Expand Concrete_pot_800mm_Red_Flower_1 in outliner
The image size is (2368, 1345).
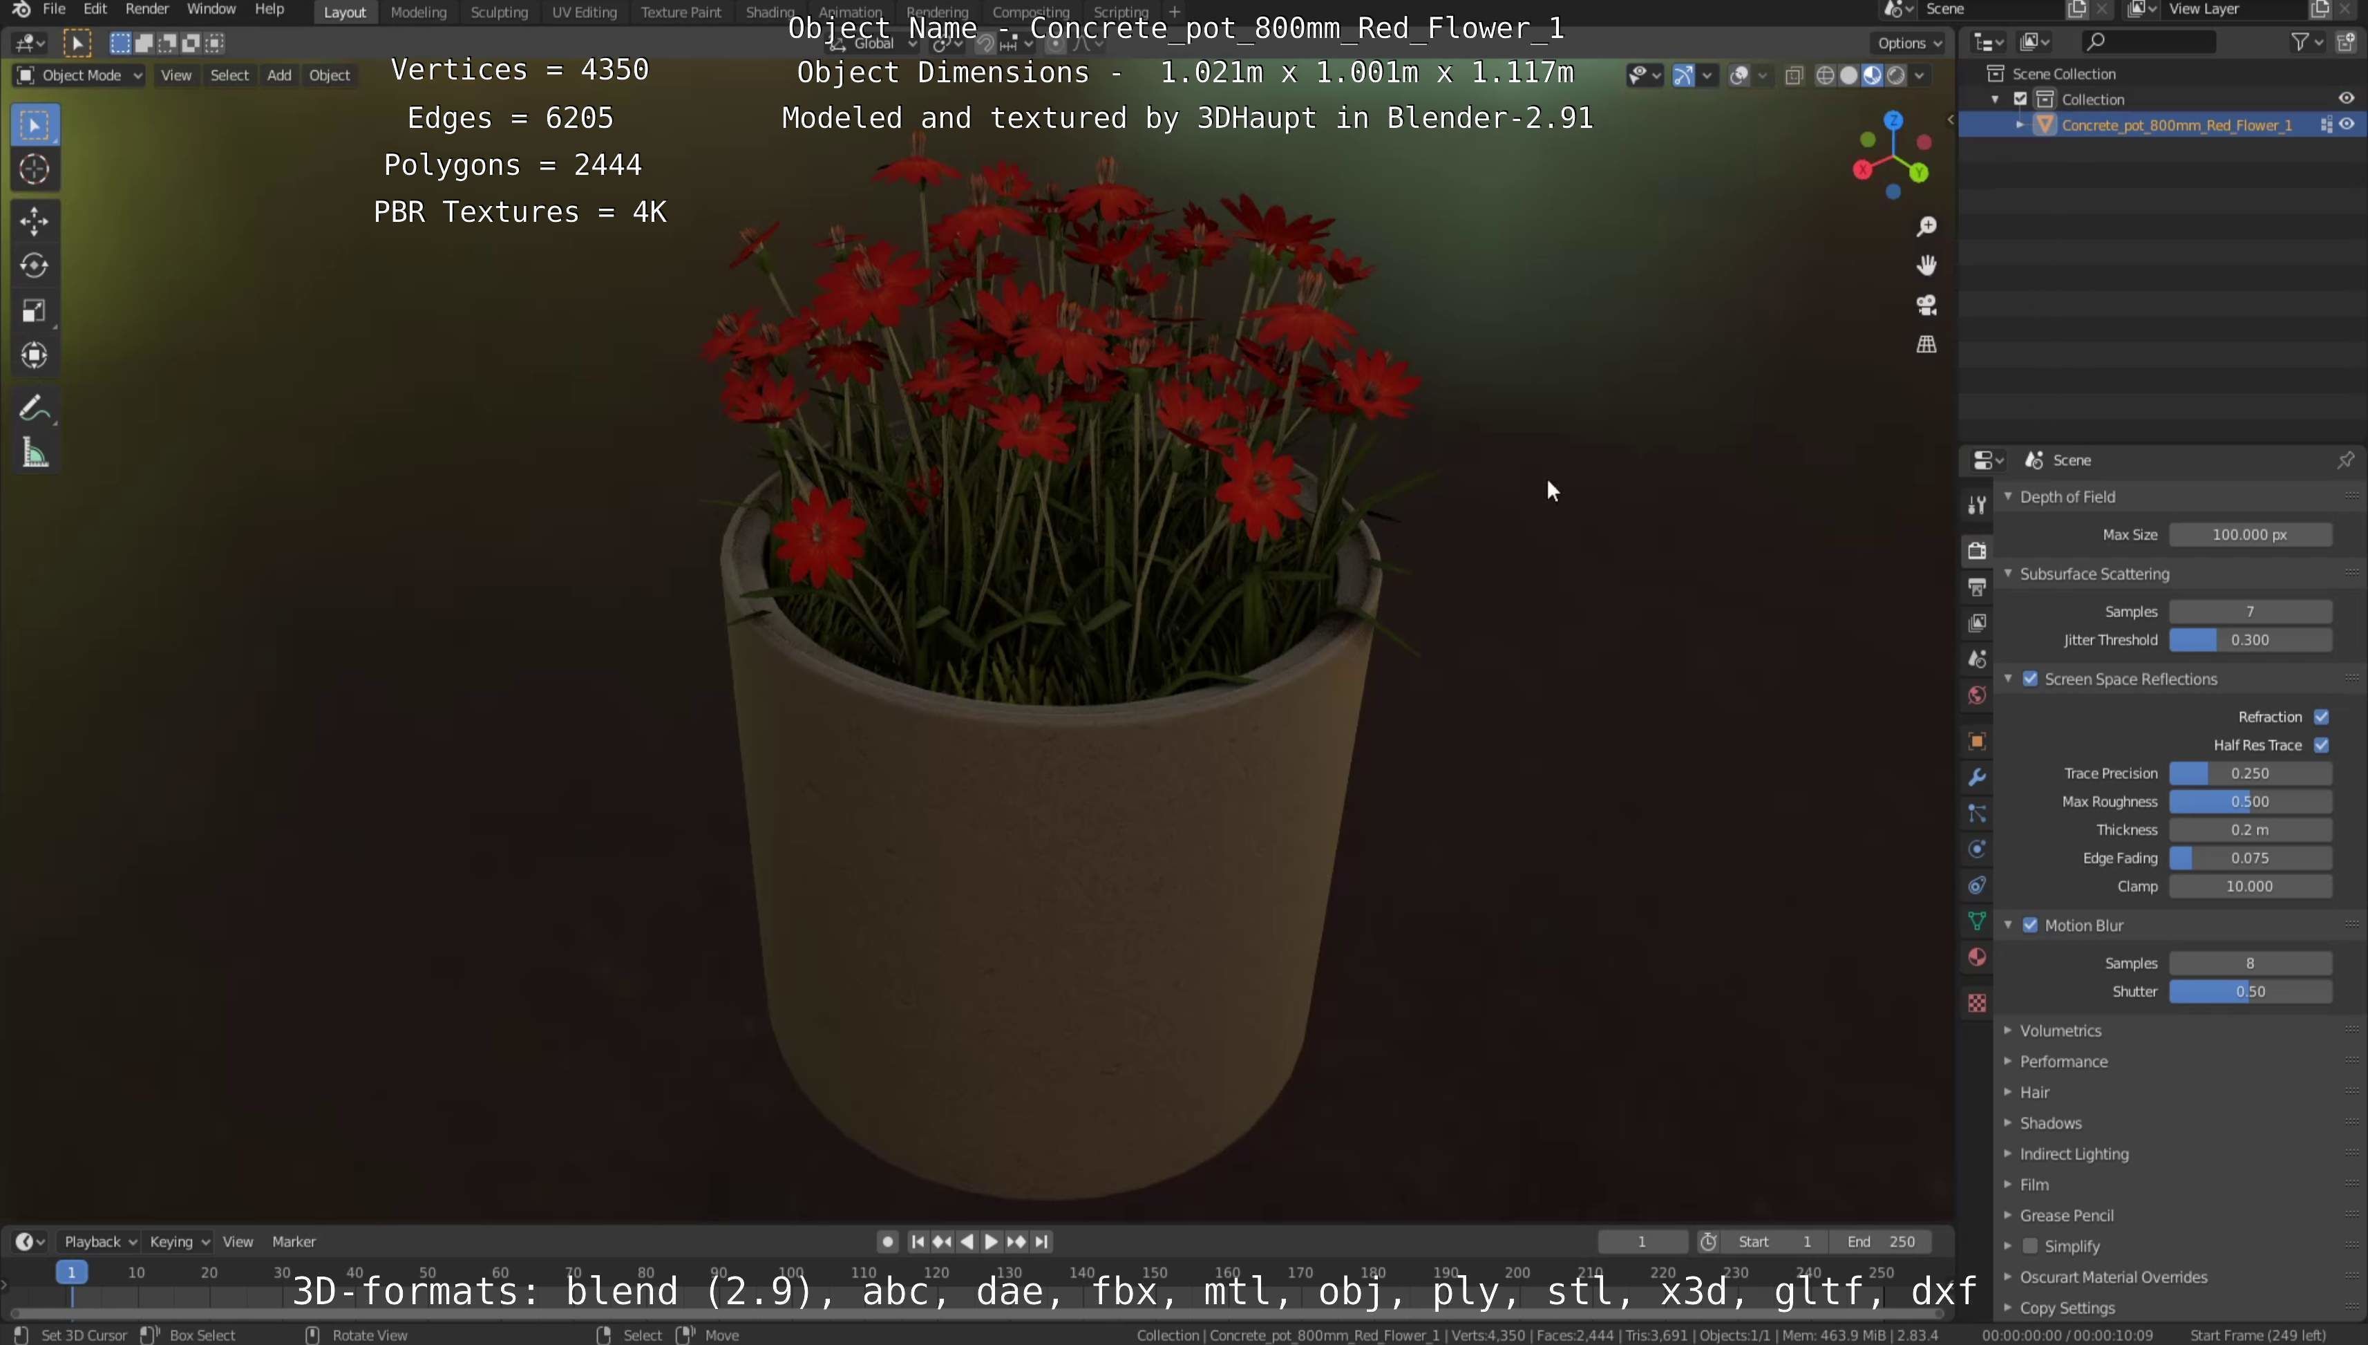point(2020,124)
